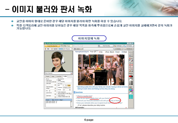Click the webcam preview of the woman
This screenshot has width=178, height=123.
click(58, 61)
